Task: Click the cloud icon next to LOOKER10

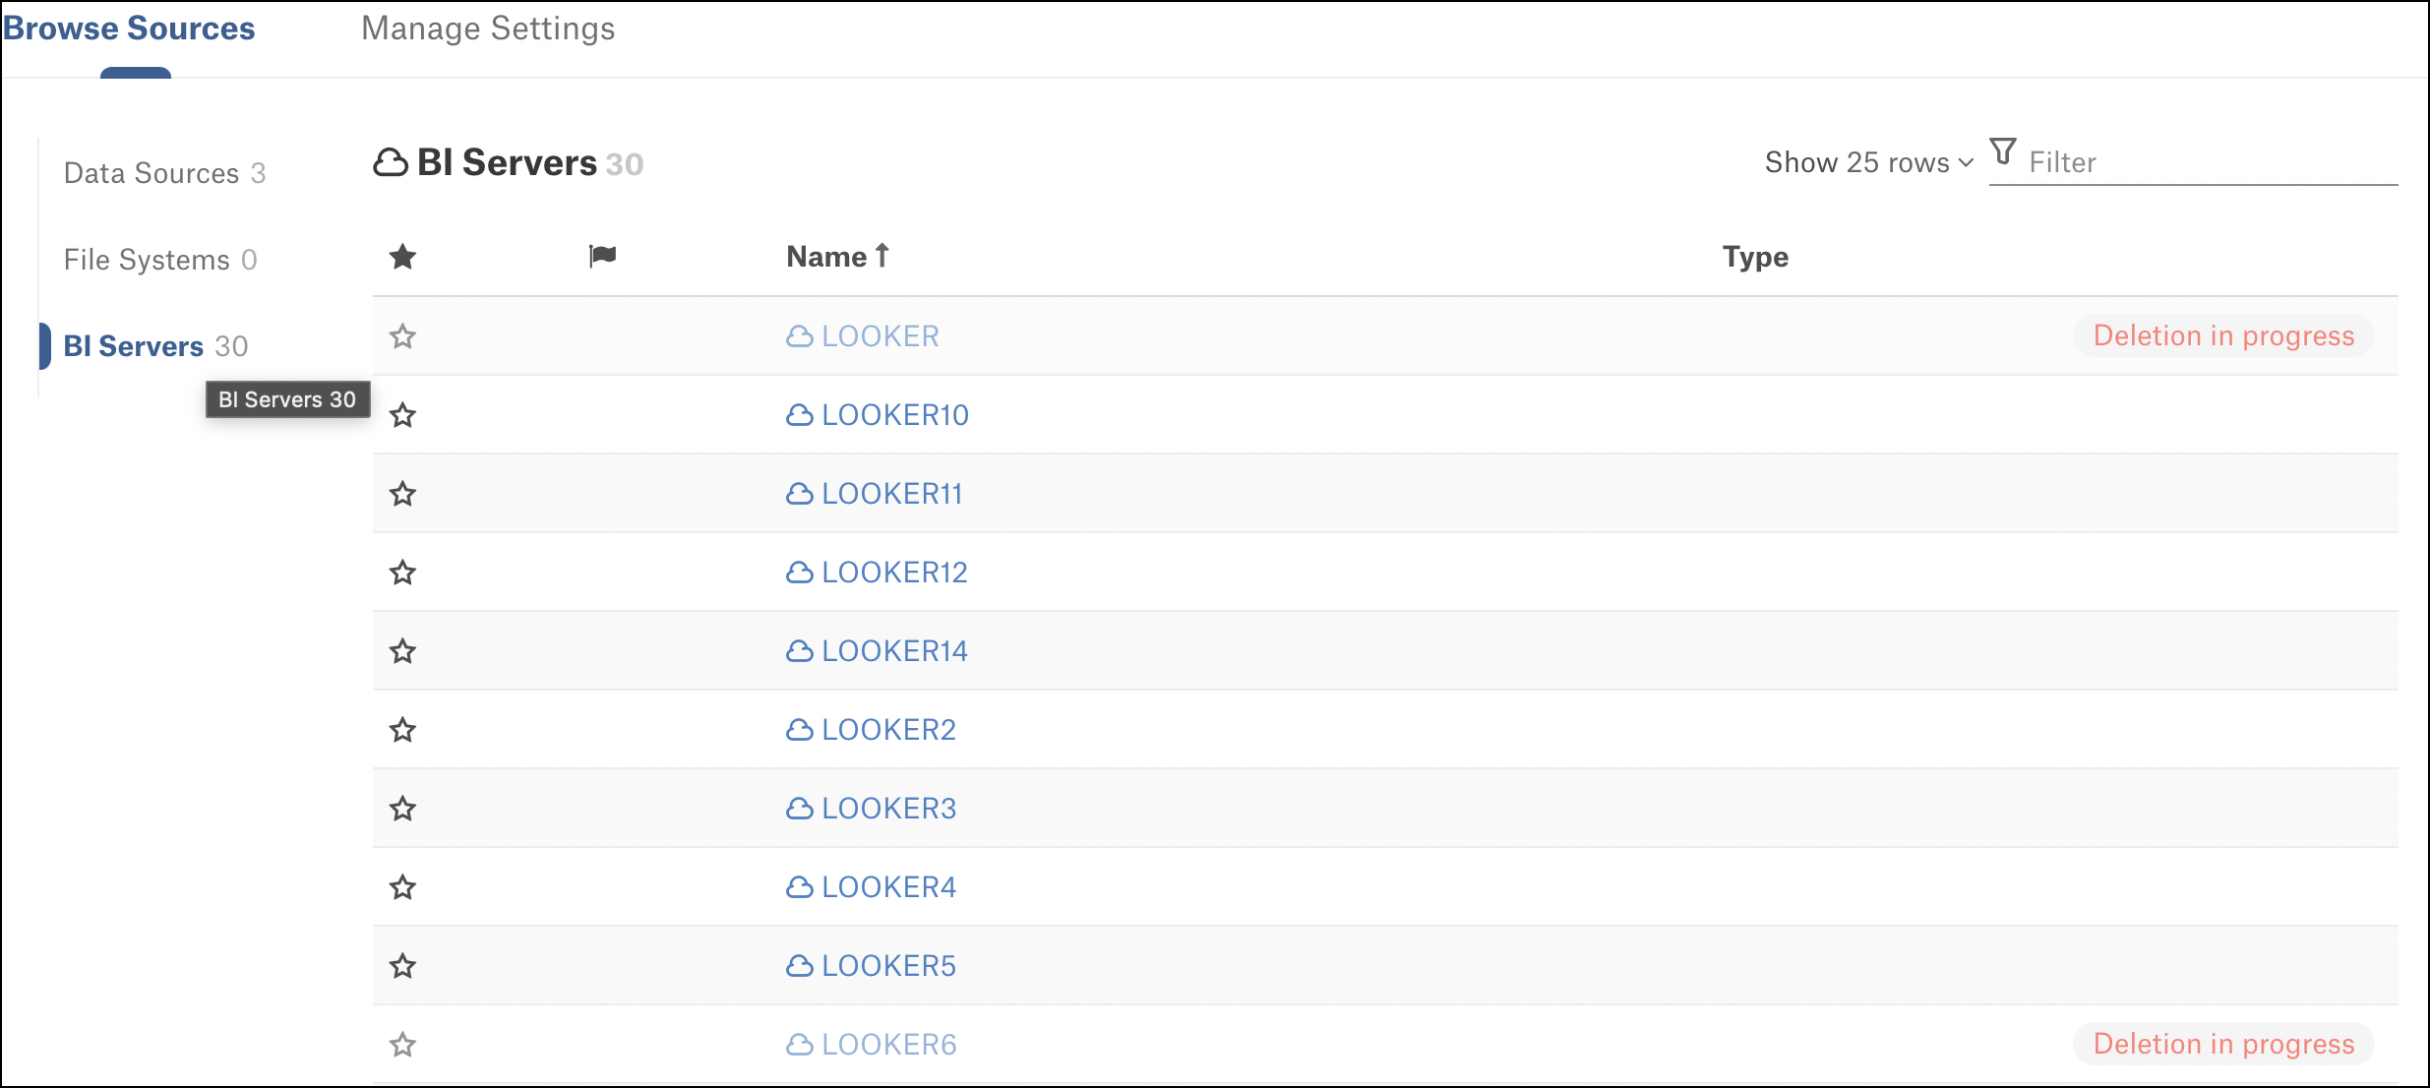Action: point(800,415)
